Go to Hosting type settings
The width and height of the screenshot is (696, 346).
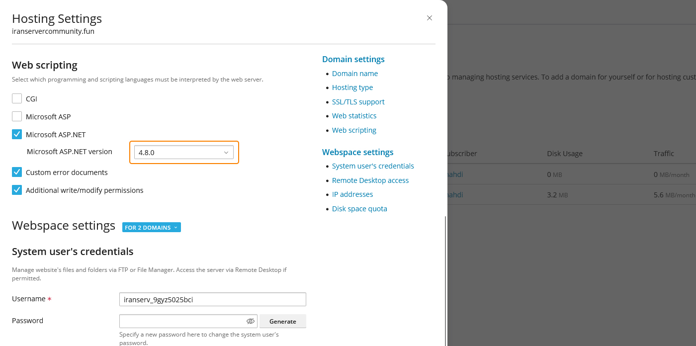click(x=352, y=87)
